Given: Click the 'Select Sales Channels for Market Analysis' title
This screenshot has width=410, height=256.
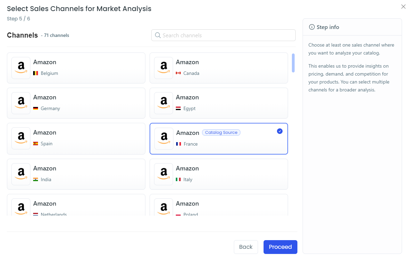Looking at the screenshot, I should point(79,9).
